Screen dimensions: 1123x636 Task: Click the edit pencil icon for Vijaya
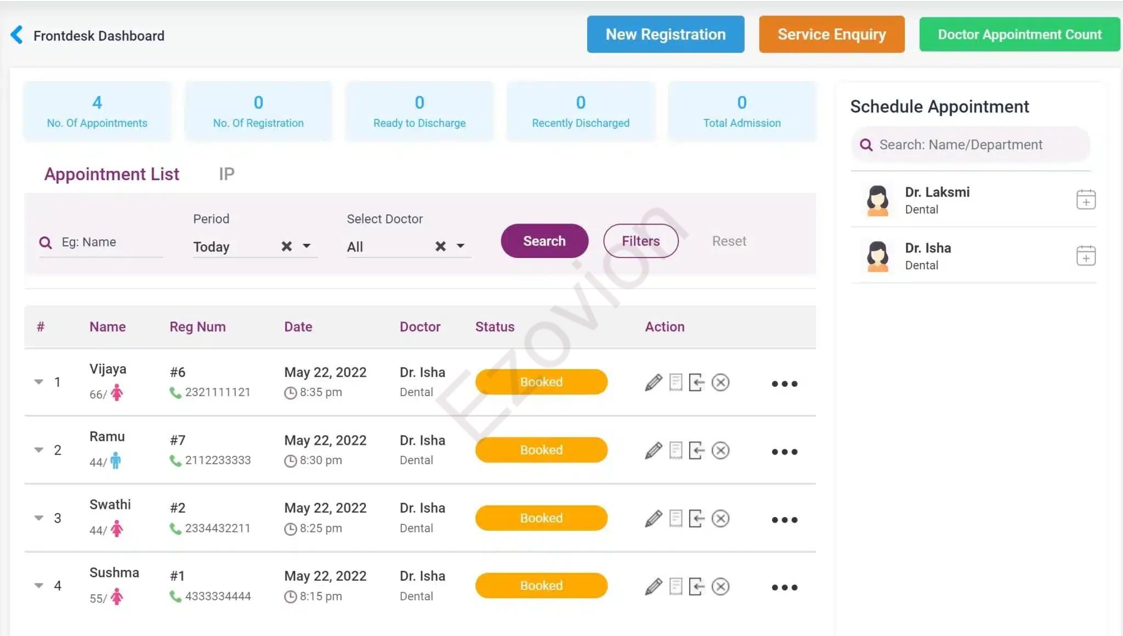pyautogui.click(x=653, y=382)
